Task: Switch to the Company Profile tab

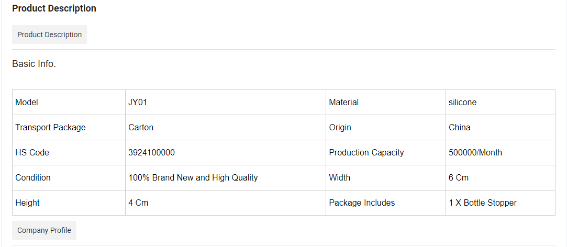Action: pos(44,230)
